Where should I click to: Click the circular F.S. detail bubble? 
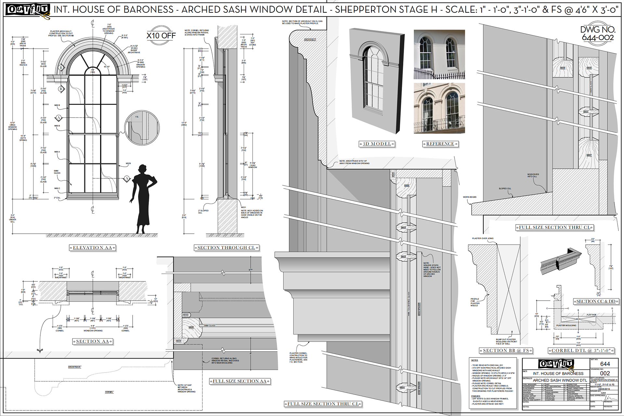click(x=142, y=127)
